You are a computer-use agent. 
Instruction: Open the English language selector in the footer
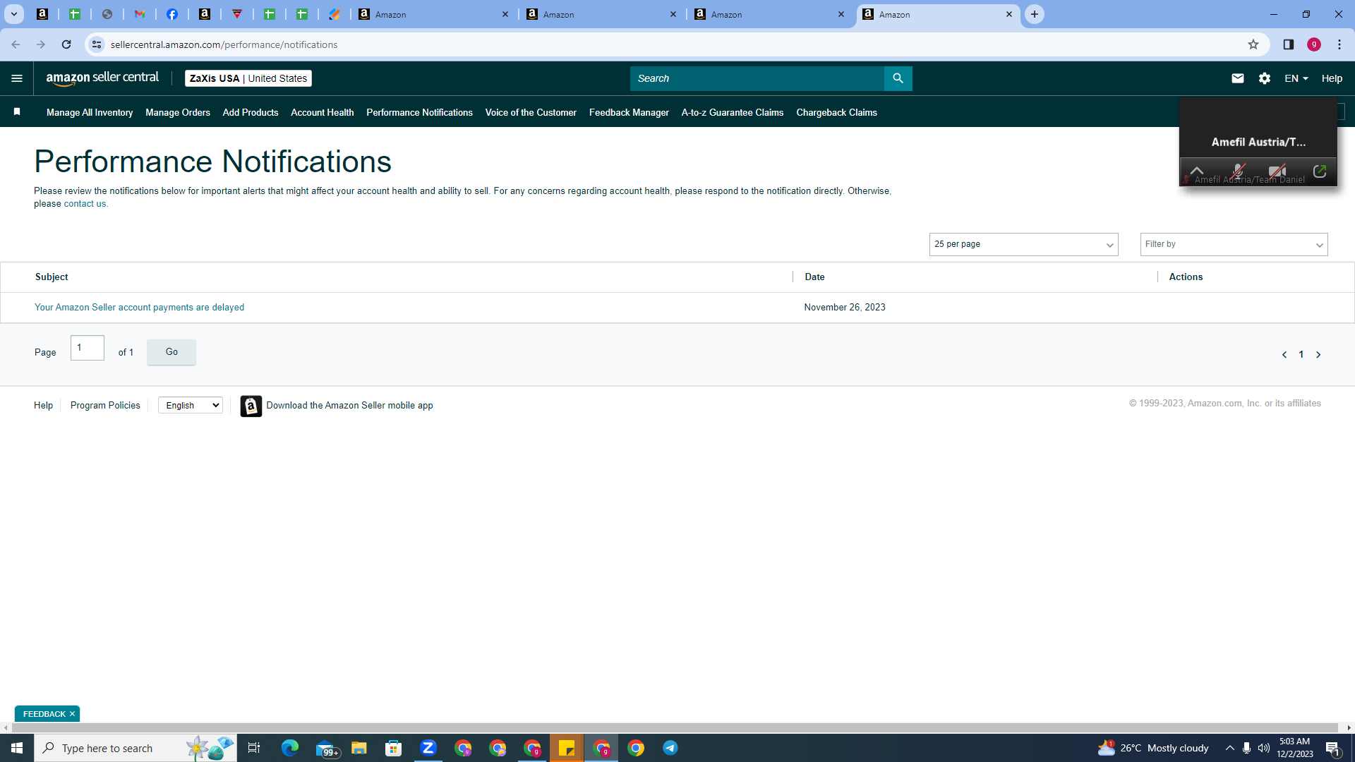[191, 405]
